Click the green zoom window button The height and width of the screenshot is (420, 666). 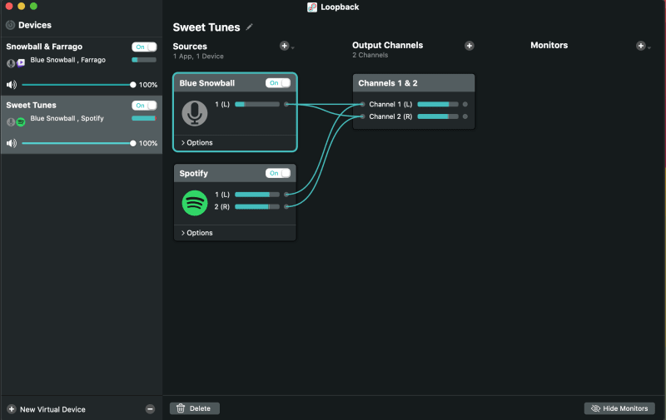[x=33, y=7]
